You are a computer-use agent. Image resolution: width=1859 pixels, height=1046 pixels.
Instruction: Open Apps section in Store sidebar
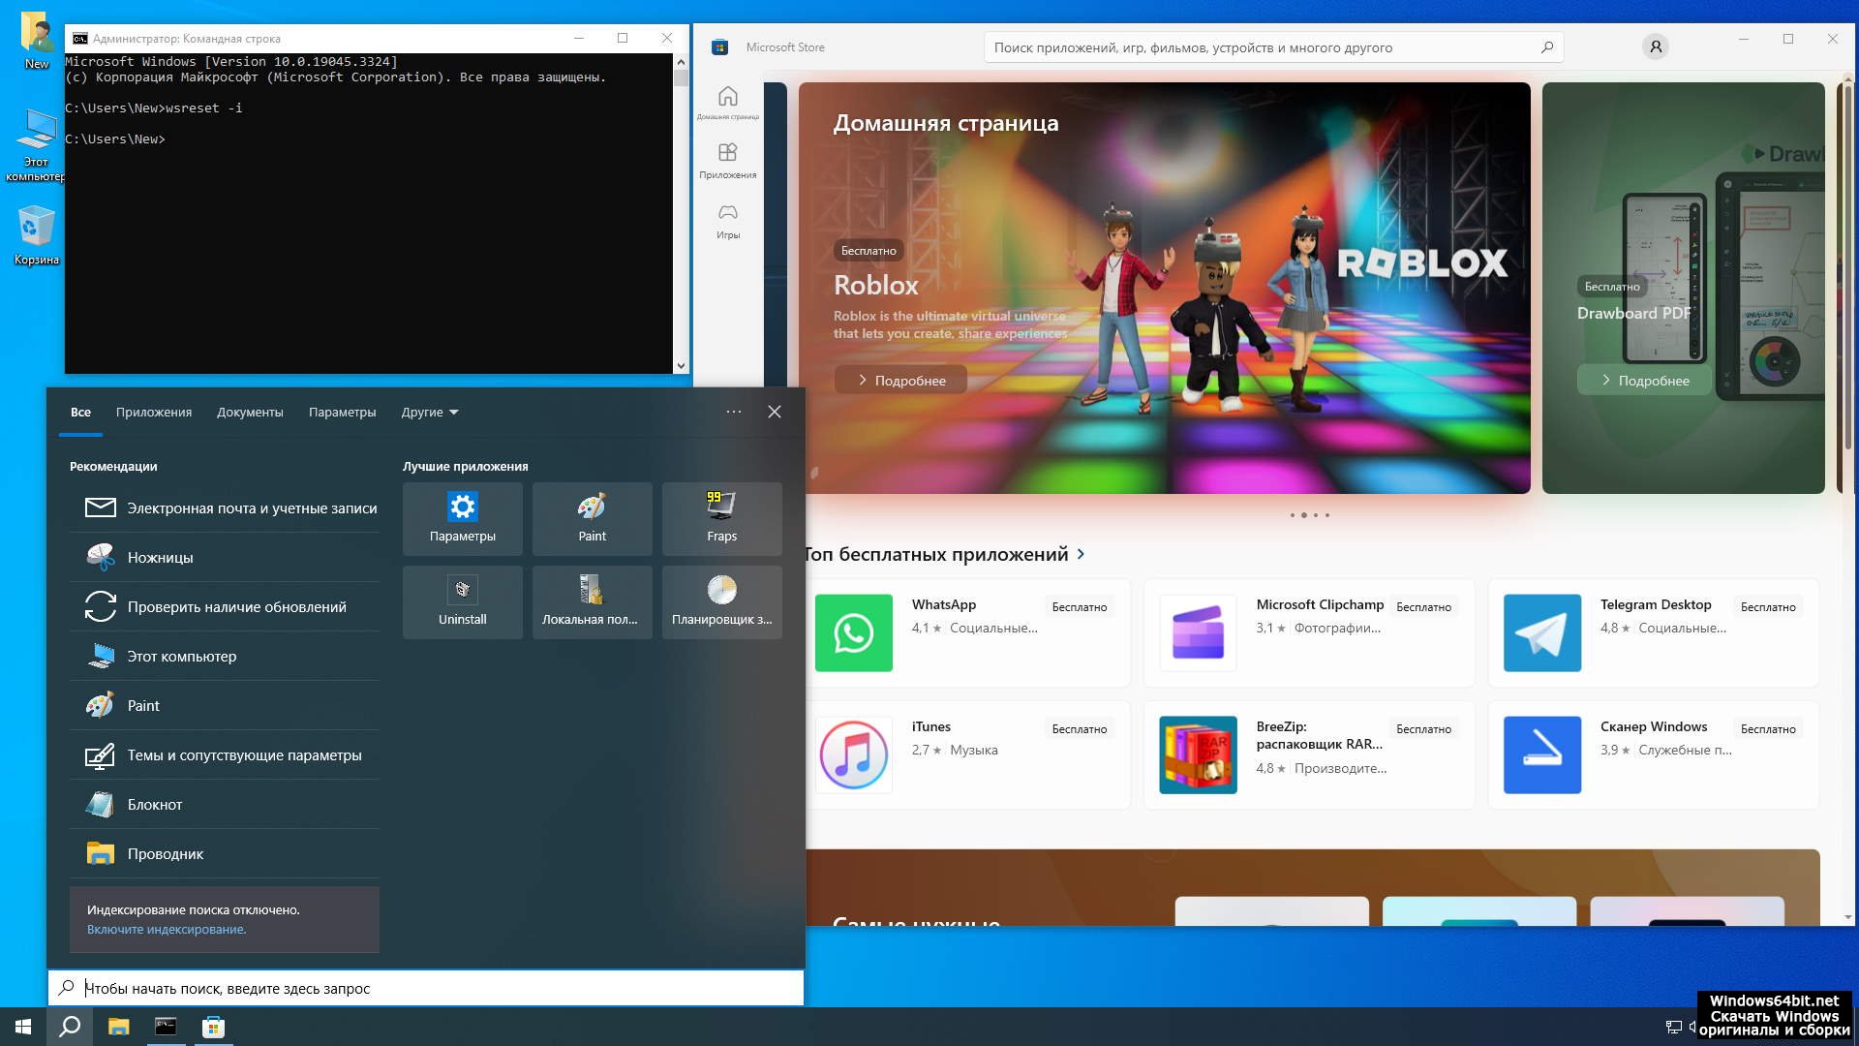pyautogui.click(x=728, y=161)
